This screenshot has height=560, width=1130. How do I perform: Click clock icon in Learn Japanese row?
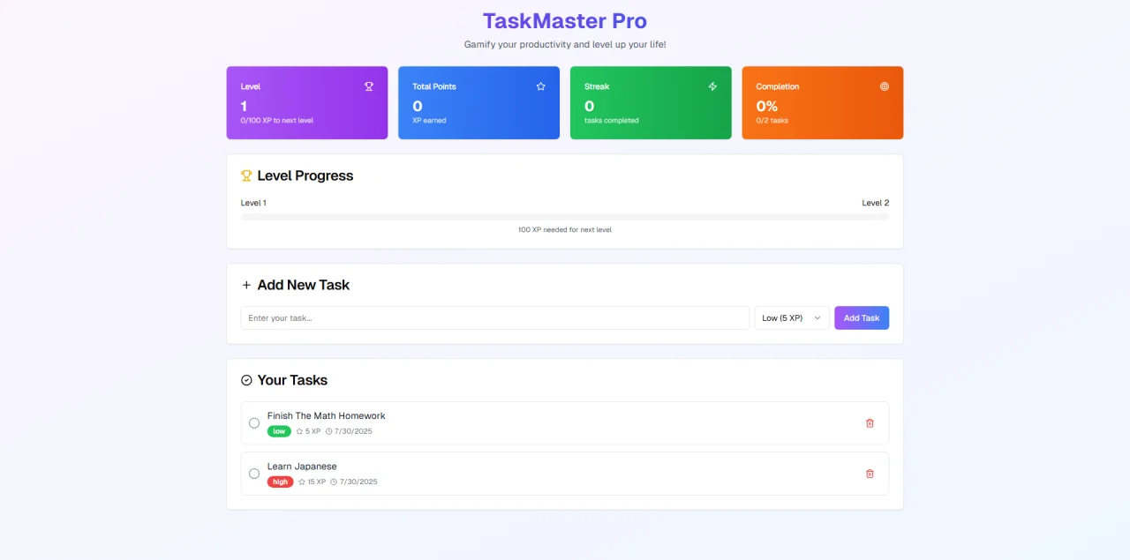(334, 482)
